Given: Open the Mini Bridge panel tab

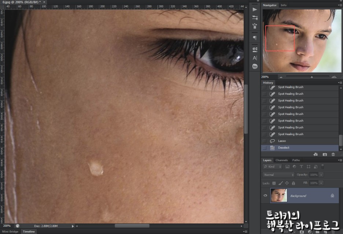Looking at the screenshot, I should [x=11, y=231].
